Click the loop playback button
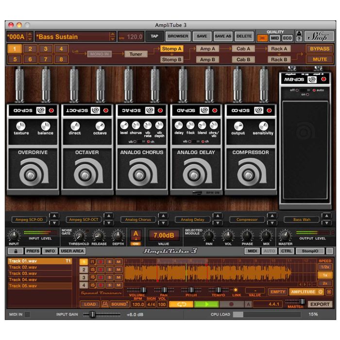The height and width of the screenshot is (340, 340). point(181,304)
